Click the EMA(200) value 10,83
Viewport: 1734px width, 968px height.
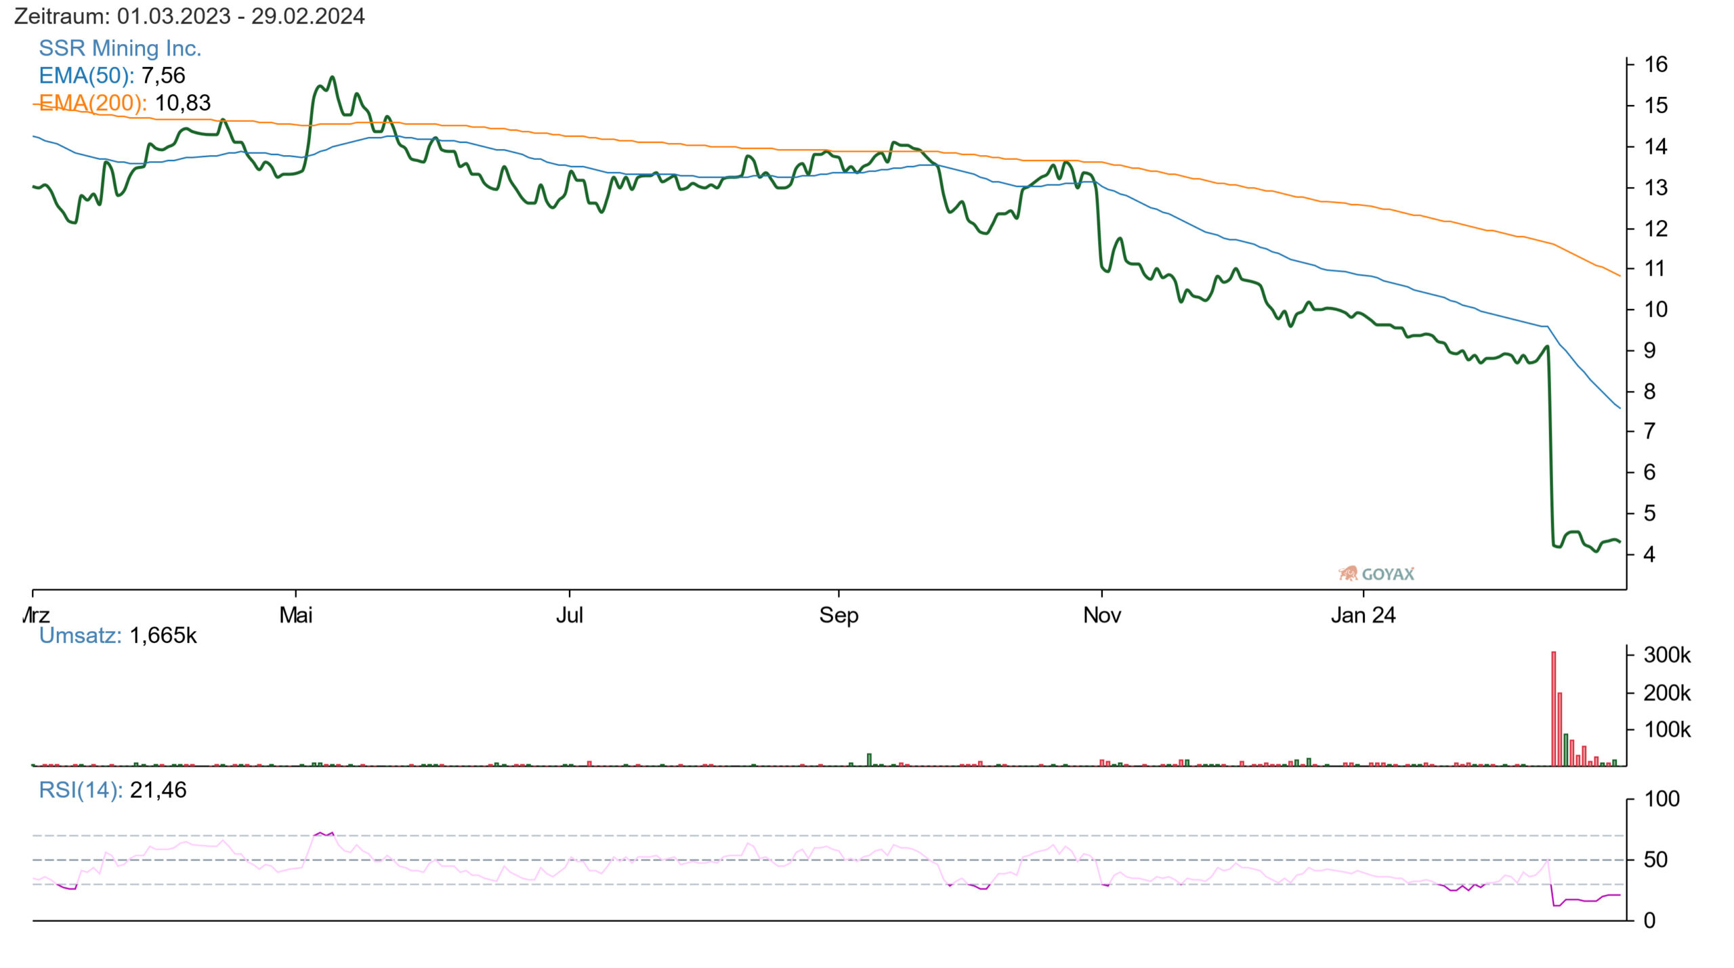click(x=183, y=103)
